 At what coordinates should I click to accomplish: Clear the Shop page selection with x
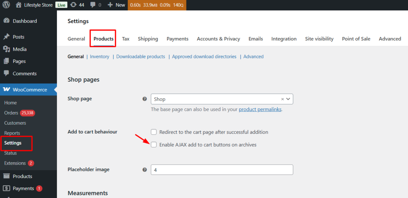tap(282, 99)
